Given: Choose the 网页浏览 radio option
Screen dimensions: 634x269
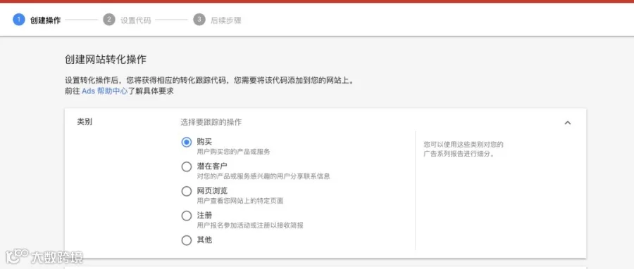Looking at the screenshot, I should [187, 191].
